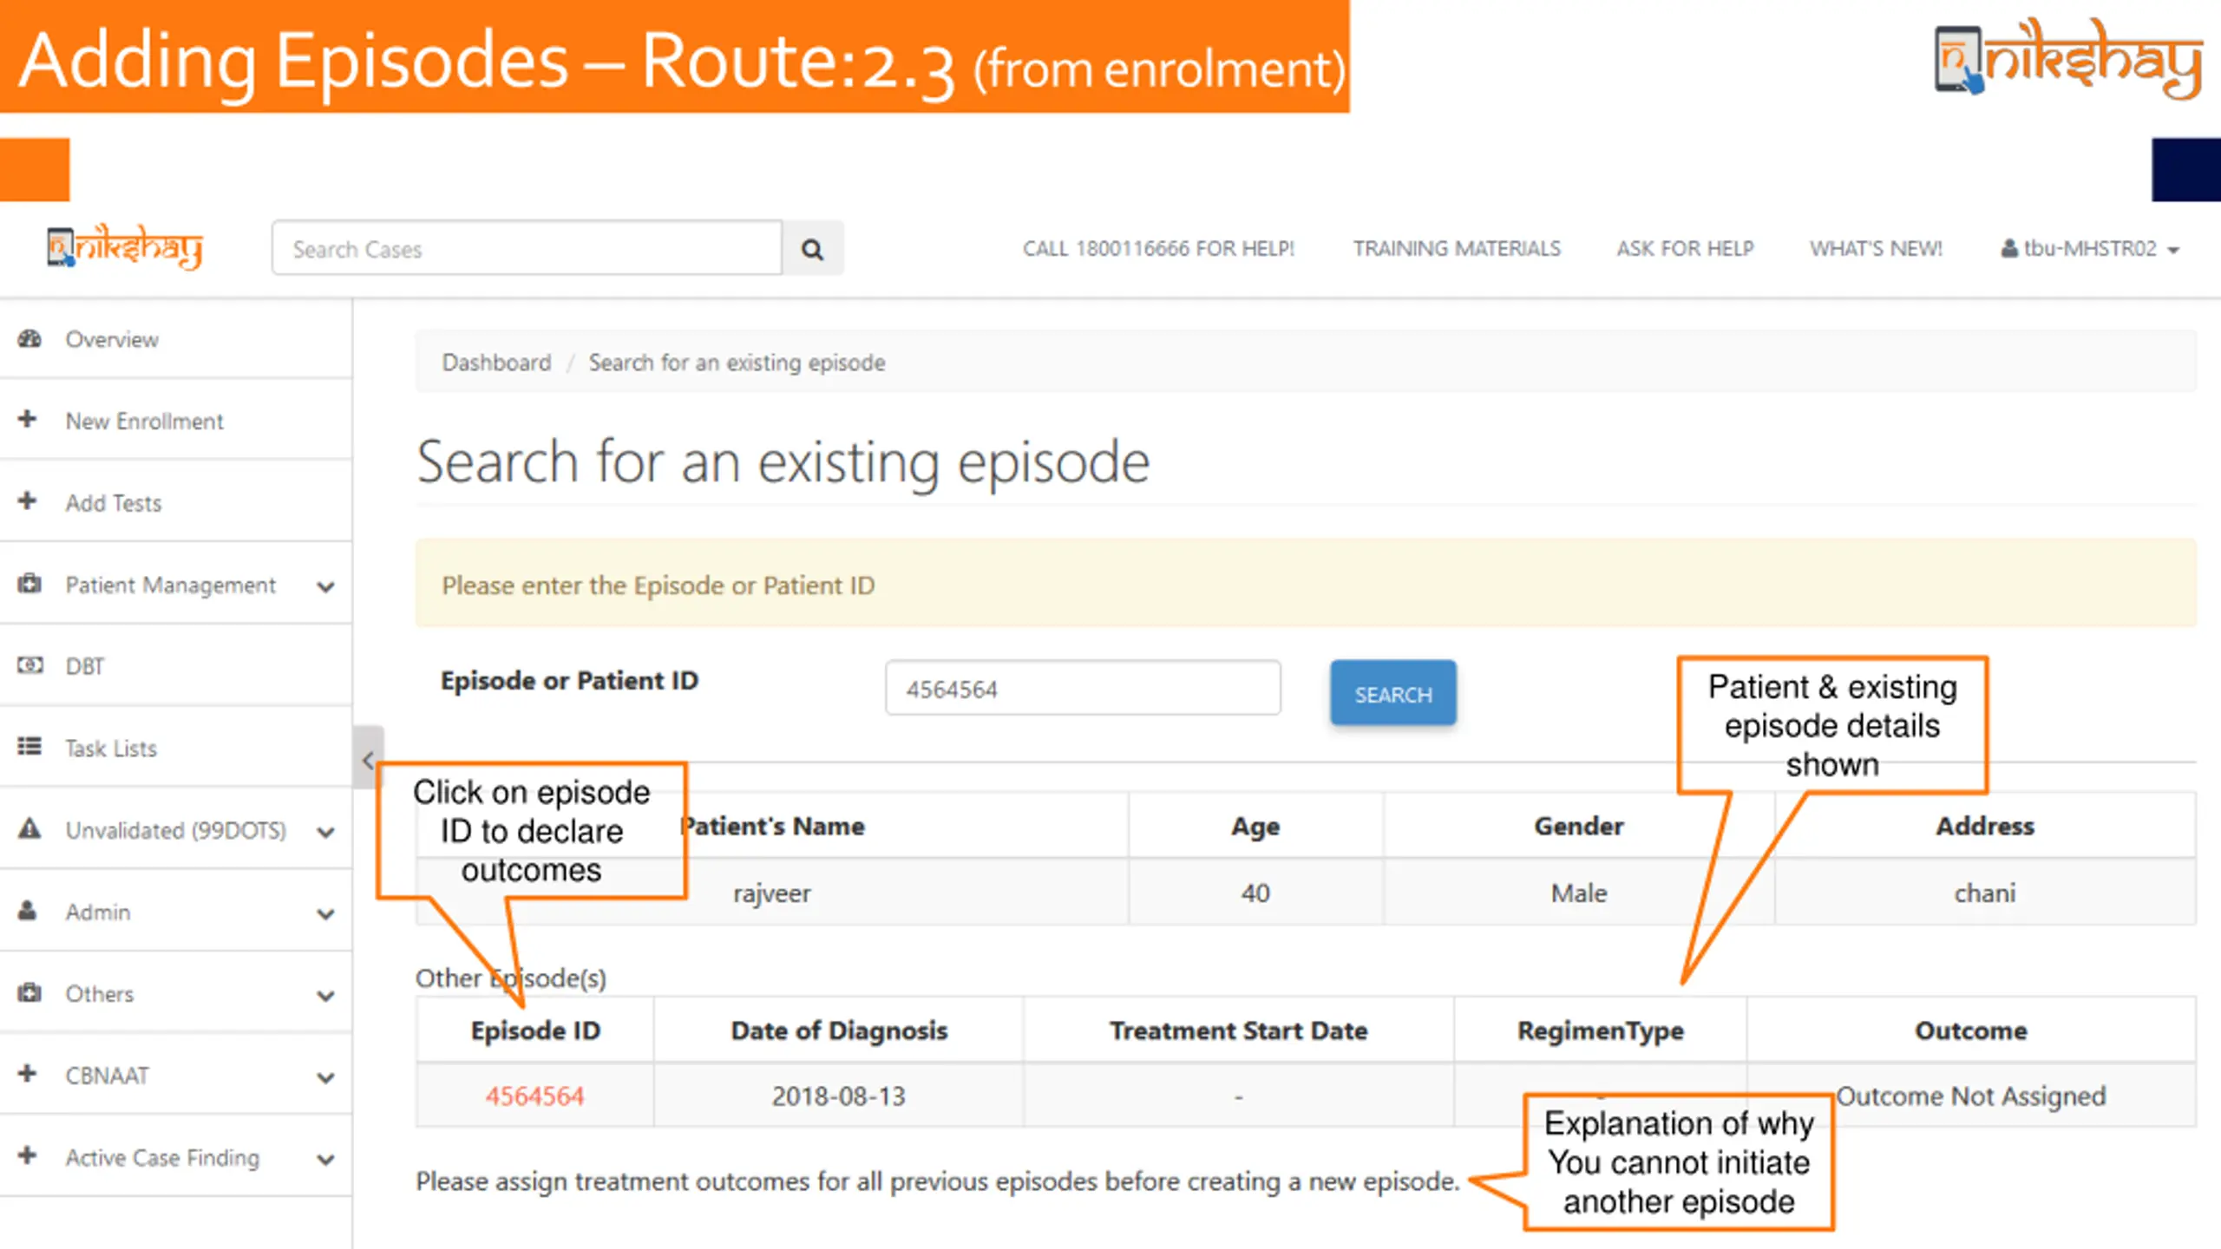Click CALL 1800116666 FOR HELP! link
This screenshot has height=1249, width=2221.
[1158, 249]
